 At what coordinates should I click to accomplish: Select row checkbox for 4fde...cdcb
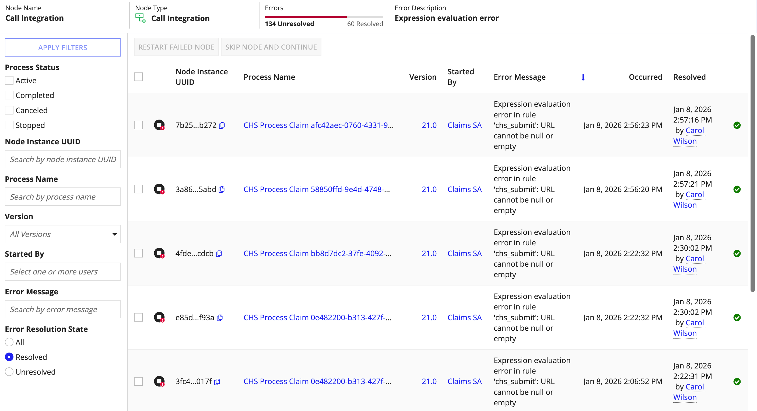(x=138, y=253)
